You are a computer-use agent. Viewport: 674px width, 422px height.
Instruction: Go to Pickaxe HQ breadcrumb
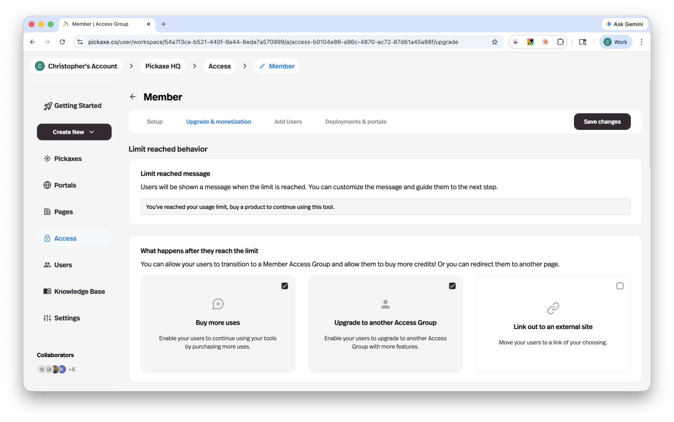coord(163,66)
